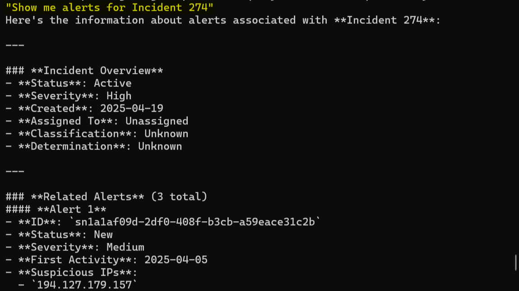
Task: Click the "Here's the information" intro line
Action: click(223, 20)
